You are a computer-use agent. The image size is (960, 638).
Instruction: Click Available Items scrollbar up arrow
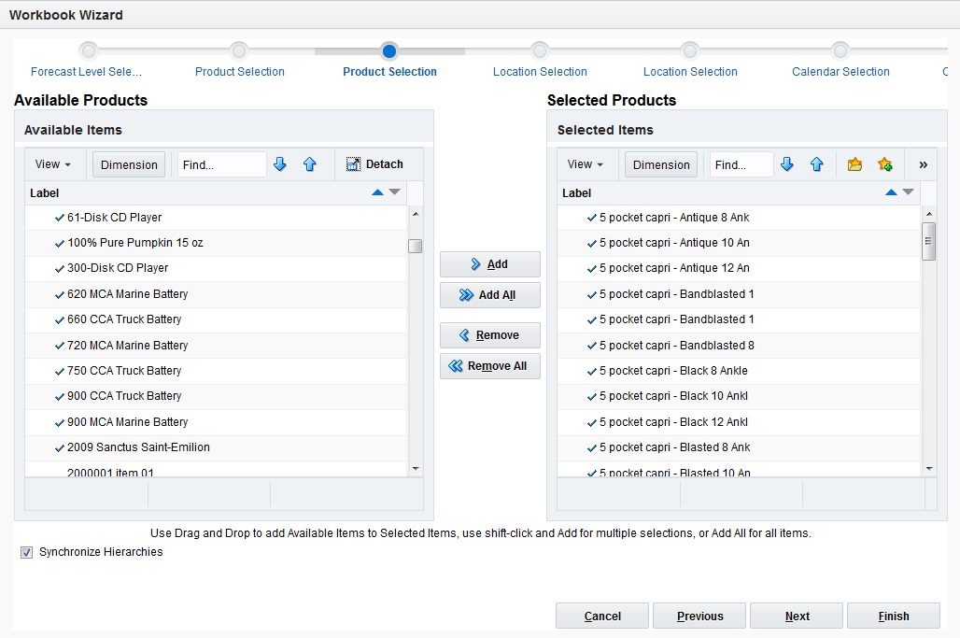(416, 214)
